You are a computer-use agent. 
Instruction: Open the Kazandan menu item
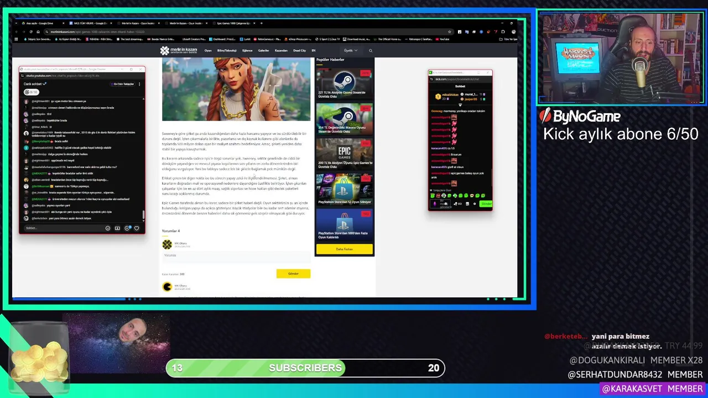click(x=281, y=51)
